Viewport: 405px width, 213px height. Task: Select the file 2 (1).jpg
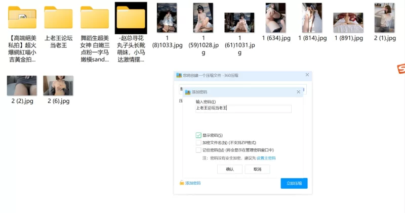(x=385, y=18)
